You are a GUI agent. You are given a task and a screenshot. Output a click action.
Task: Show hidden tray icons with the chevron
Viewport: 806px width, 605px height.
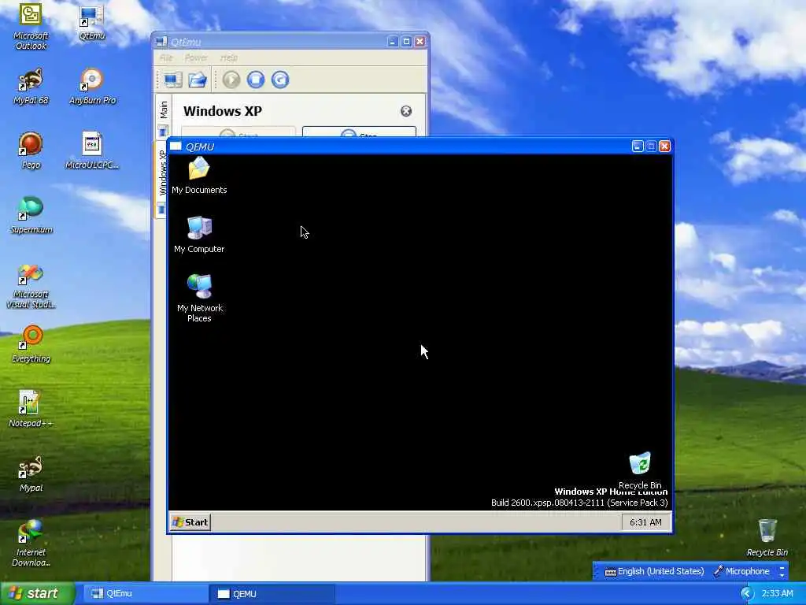(x=747, y=593)
